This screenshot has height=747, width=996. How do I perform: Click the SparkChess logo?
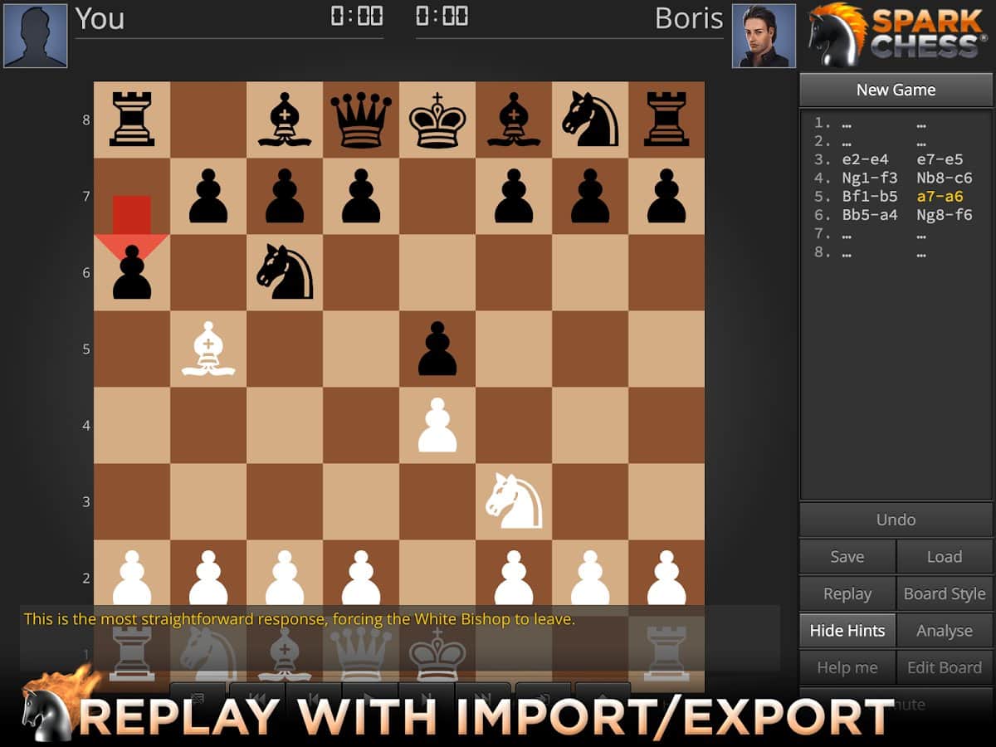pos(896,35)
